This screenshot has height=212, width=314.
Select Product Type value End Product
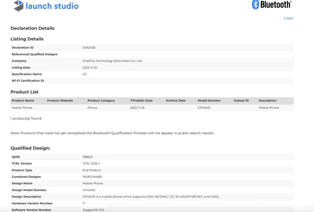click(x=92, y=170)
